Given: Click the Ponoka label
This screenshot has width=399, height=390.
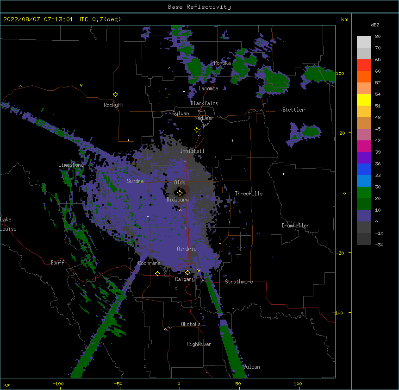Looking at the screenshot, I should coord(222,63).
